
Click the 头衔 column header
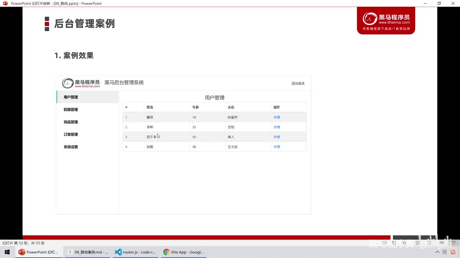click(x=231, y=107)
